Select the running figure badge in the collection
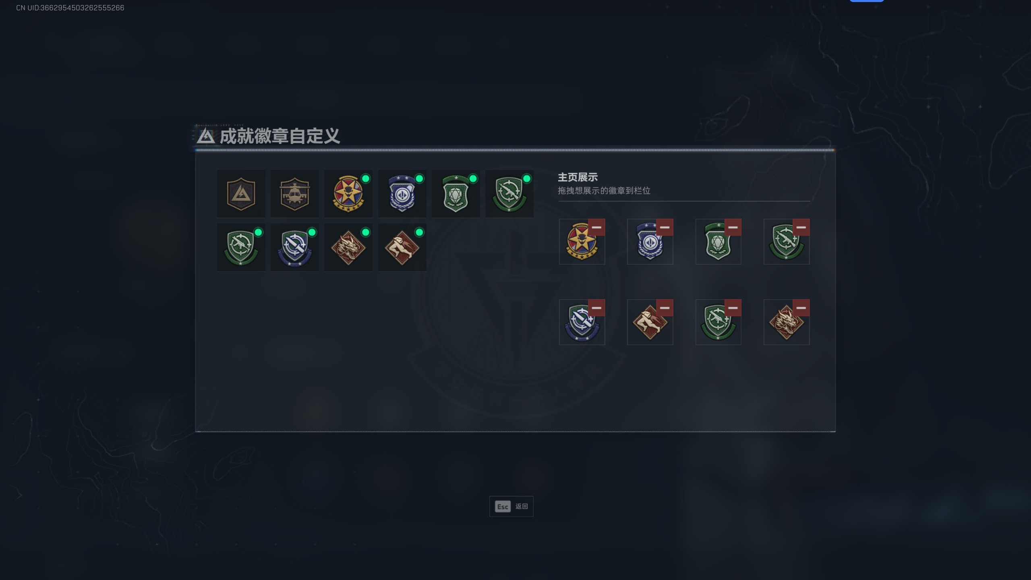 tap(402, 247)
